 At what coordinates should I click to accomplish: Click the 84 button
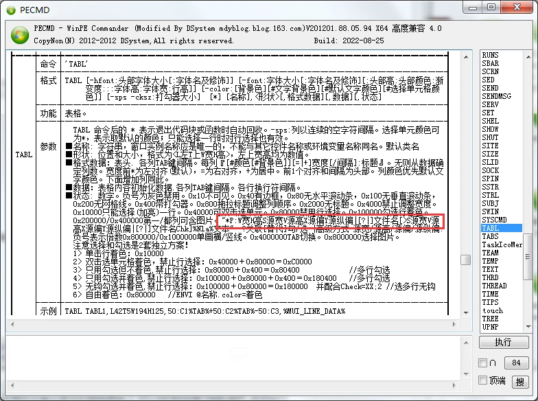pos(516,363)
